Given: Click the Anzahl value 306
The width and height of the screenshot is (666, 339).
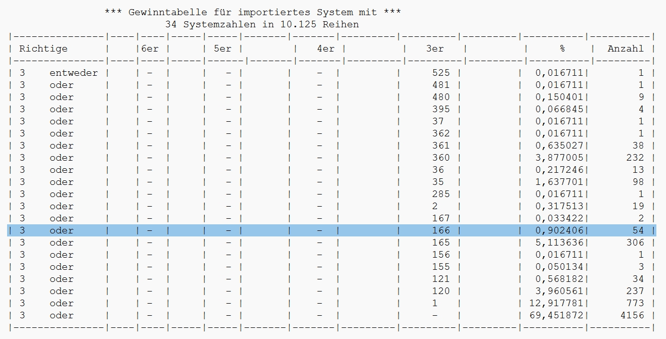Looking at the screenshot, I should click(x=635, y=243).
